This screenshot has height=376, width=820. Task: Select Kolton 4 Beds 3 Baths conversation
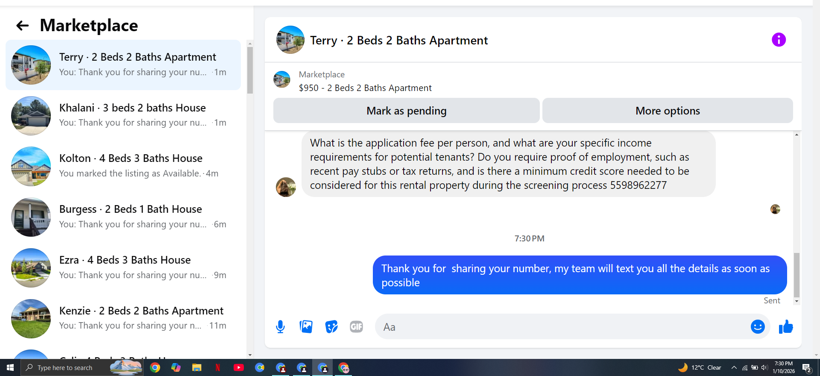[123, 166]
